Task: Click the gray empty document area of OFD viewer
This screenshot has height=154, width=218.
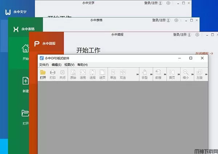Action: [x=123, y=117]
